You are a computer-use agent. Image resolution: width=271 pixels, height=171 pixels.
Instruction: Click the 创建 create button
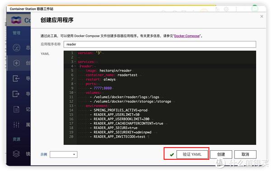(221, 154)
